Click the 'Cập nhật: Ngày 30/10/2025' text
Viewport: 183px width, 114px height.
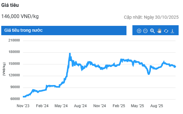(151, 17)
